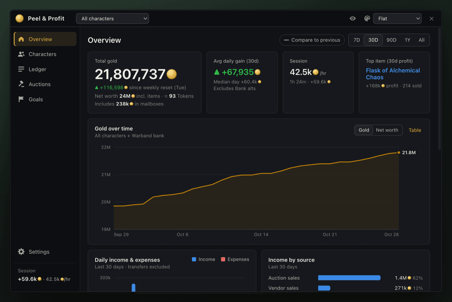Click the Characters people icon

coord(21,54)
